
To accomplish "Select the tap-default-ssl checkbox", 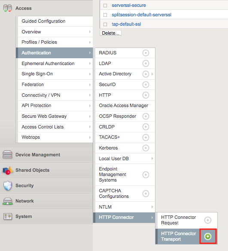I will coord(105,24).
